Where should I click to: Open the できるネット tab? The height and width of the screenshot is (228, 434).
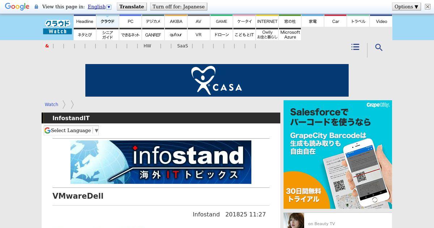(x=130, y=34)
